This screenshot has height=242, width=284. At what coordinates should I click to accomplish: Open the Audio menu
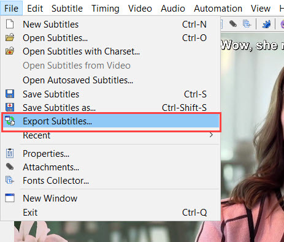pyautogui.click(x=173, y=9)
